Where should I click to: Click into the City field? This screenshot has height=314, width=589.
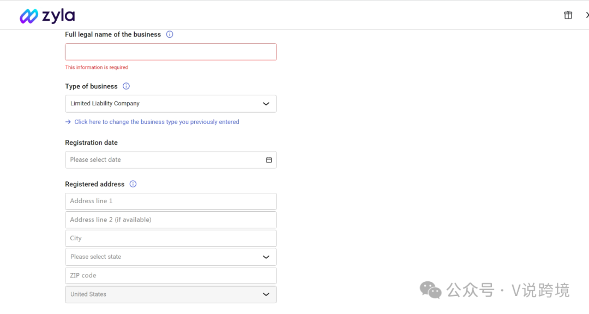pyautogui.click(x=171, y=238)
